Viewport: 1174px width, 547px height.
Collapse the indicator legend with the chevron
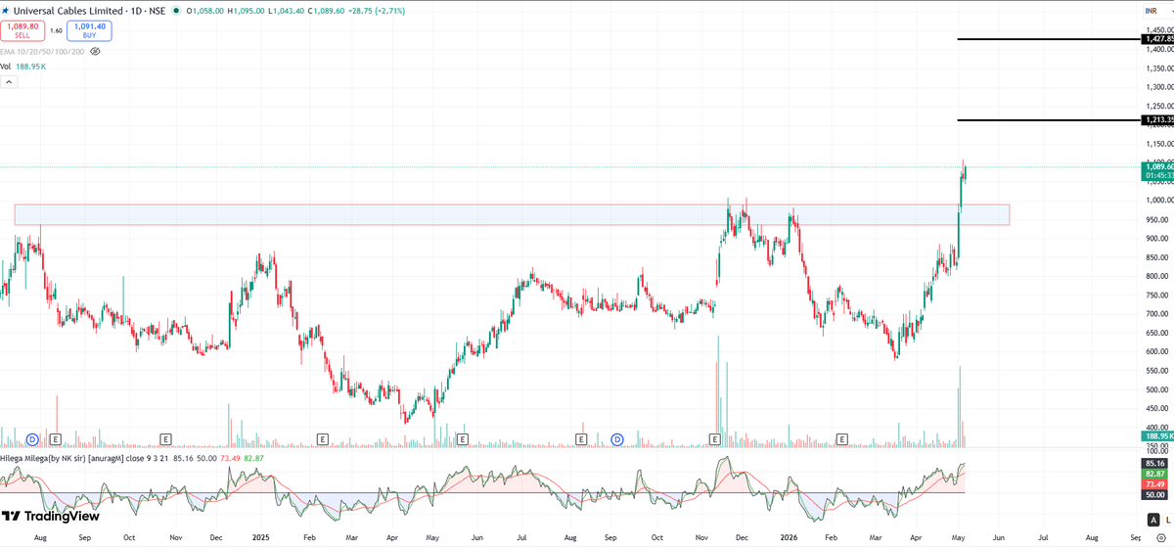point(8,82)
